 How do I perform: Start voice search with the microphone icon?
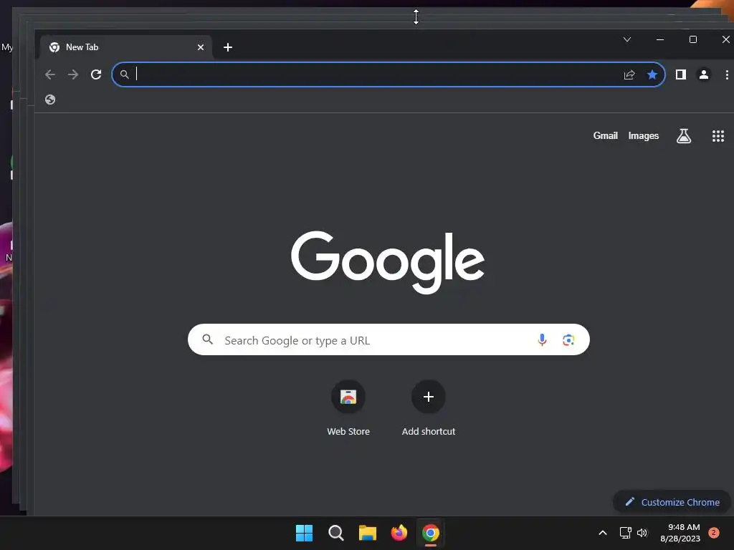pyautogui.click(x=542, y=339)
